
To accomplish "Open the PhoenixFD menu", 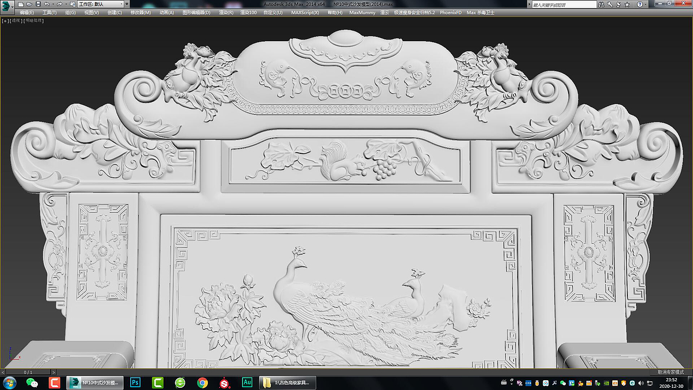I will point(450,12).
